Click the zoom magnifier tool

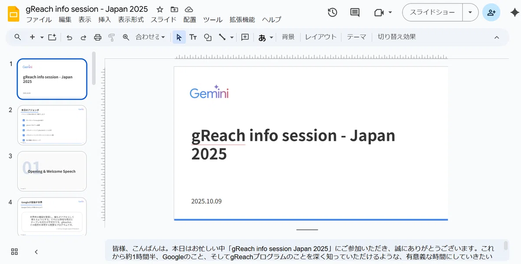[126, 37]
